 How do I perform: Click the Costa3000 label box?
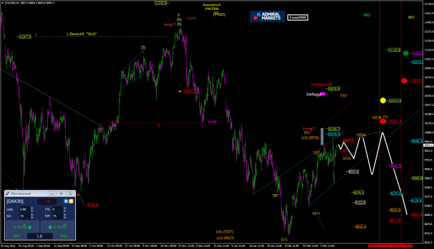click(x=297, y=17)
